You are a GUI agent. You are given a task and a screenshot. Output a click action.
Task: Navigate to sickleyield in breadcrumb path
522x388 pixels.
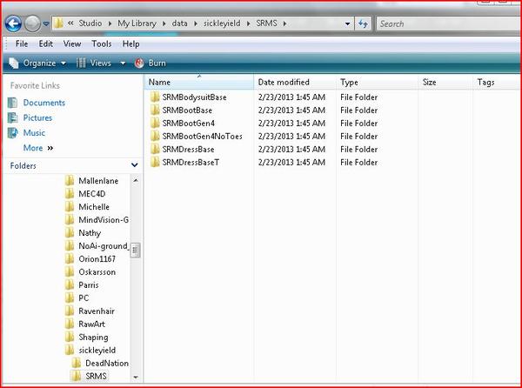(x=222, y=23)
